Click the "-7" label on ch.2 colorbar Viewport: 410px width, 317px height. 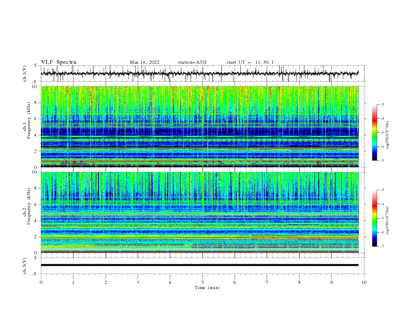point(382,247)
